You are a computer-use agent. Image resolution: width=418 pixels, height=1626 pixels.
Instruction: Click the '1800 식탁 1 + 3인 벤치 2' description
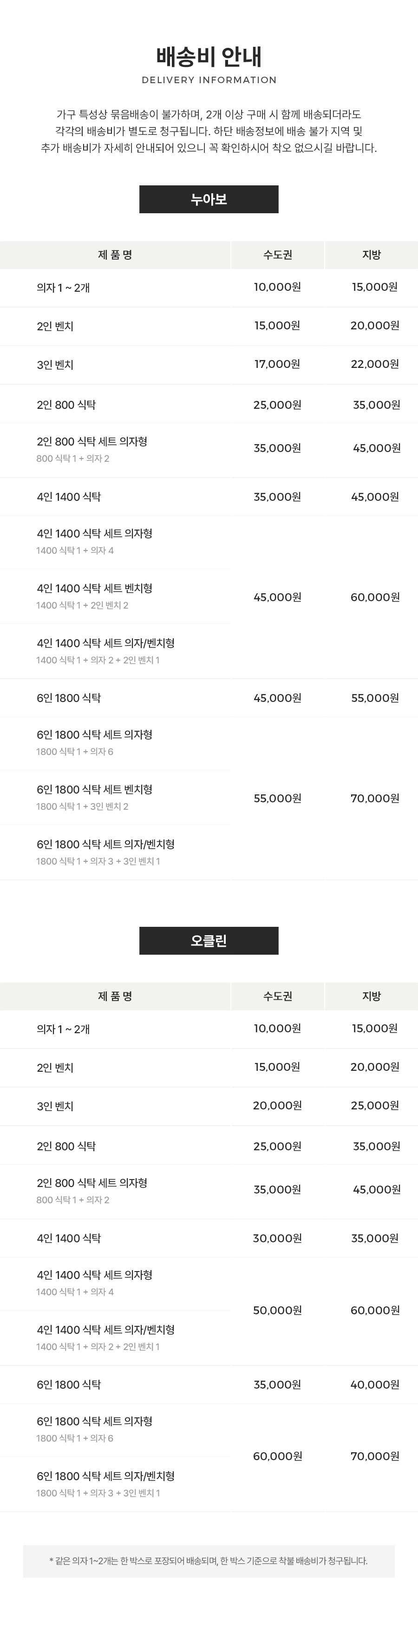pyautogui.click(x=82, y=806)
